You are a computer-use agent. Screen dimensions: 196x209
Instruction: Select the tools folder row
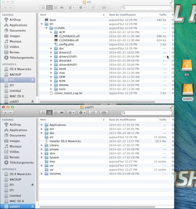[106, 89]
